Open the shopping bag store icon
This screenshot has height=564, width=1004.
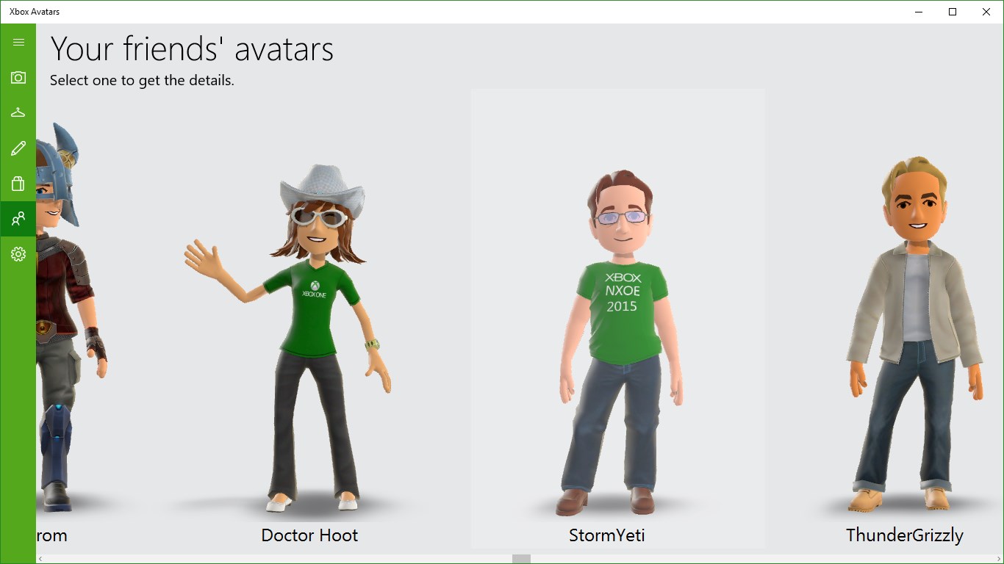coord(18,184)
